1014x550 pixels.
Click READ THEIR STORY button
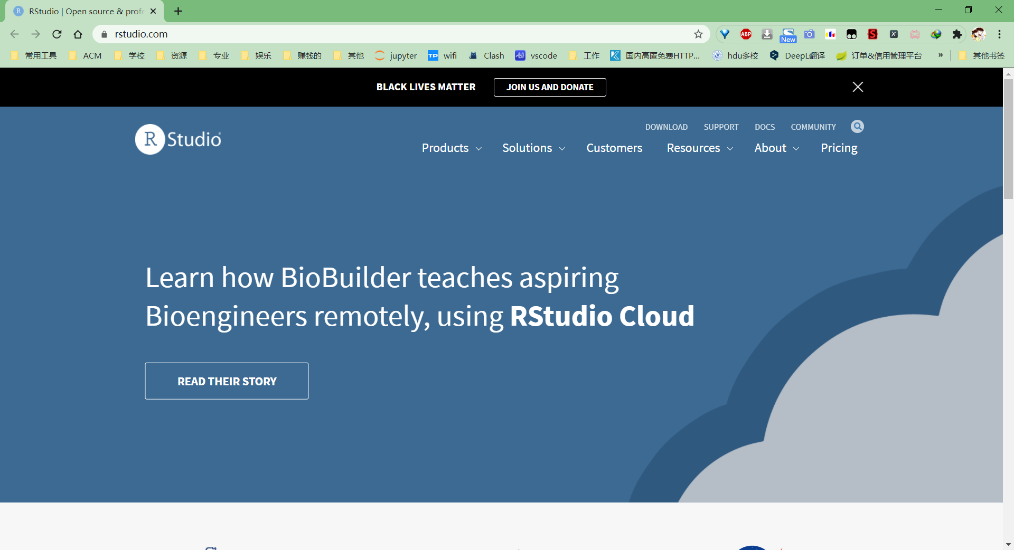pos(226,381)
